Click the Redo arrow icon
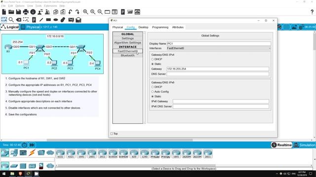The height and width of the screenshot is (177, 316). (78, 12)
